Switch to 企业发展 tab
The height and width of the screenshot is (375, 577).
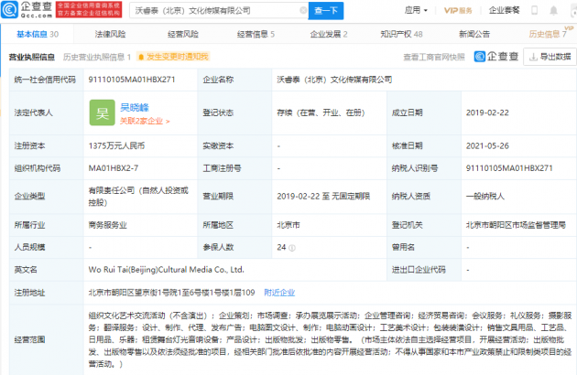329,34
